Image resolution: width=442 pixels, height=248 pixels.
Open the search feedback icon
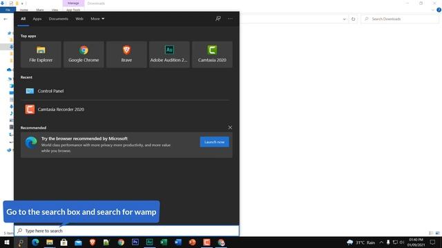pyautogui.click(x=218, y=19)
